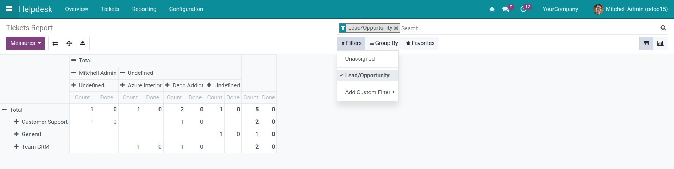The height and width of the screenshot is (169, 674).
Task: Expand the Add Custom Filter submenu
Action: pyautogui.click(x=369, y=92)
